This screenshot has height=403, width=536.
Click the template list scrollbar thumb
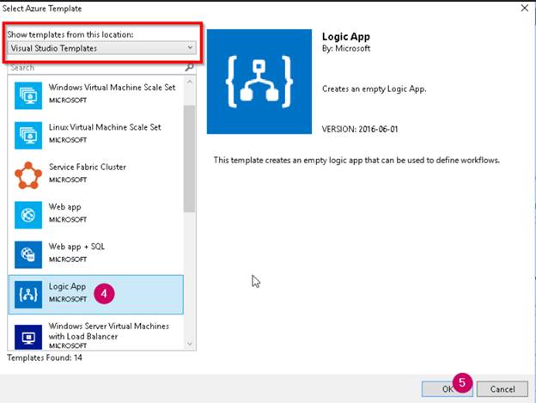coord(189,159)
